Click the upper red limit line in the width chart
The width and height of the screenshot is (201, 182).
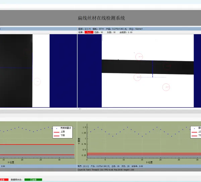tap(37, 144)
